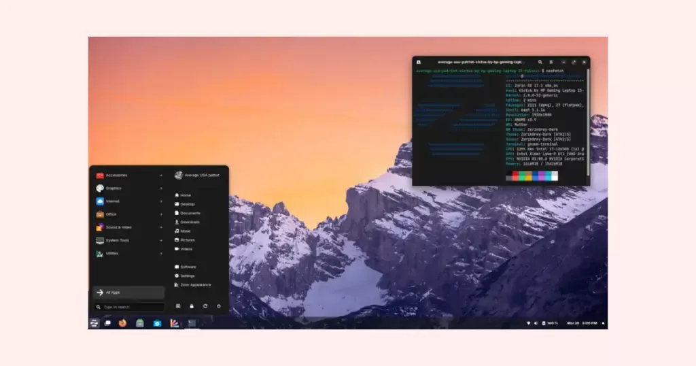Image resolution: width=696 pixels, height=366 pixels.
Task: Click the green swatch in neofetch palette
Action: pyautogui.click(x=522, y=176)
